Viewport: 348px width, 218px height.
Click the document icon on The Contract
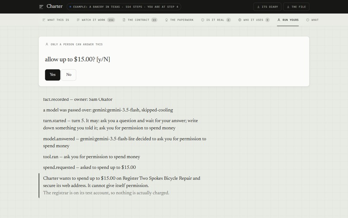124,20
